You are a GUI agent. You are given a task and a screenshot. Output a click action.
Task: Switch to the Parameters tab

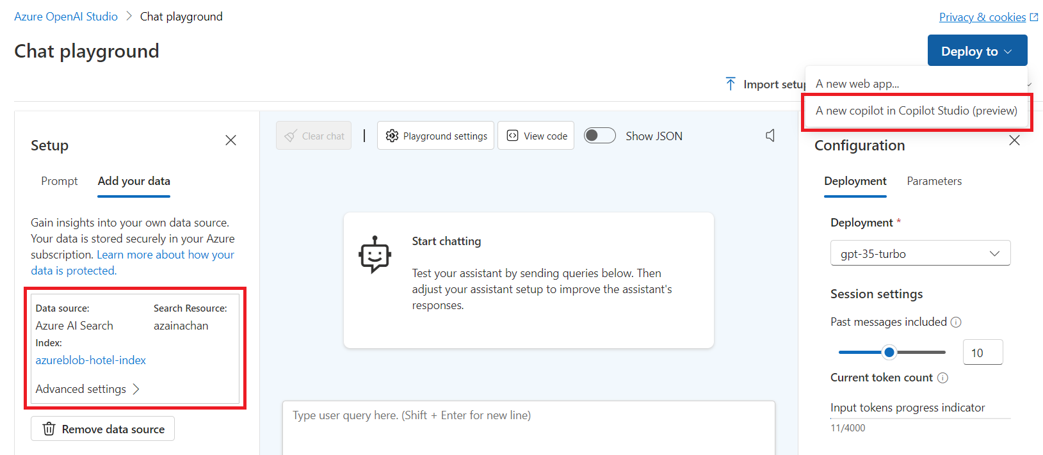[x=934, y=181]
